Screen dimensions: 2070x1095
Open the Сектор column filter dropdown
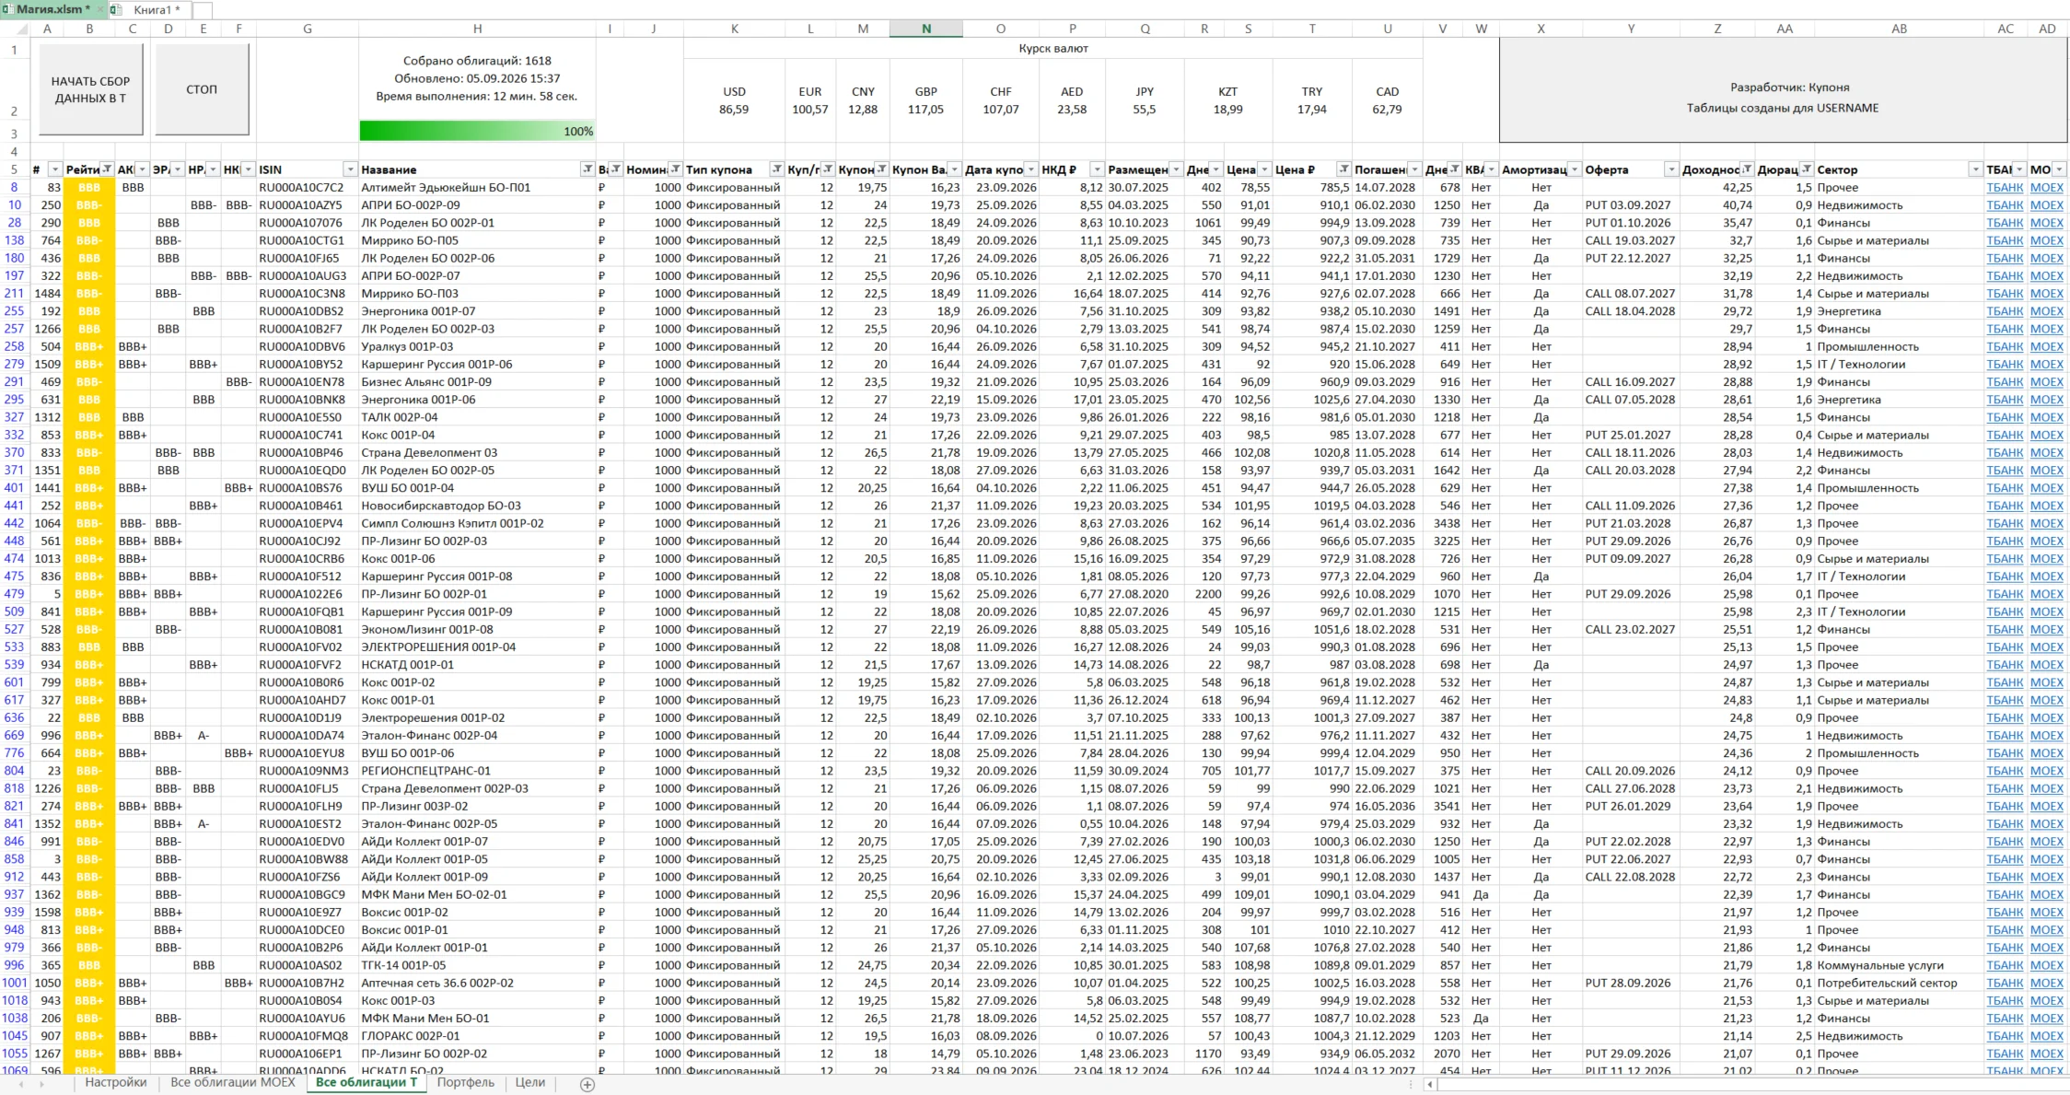tap(1975, 169)
